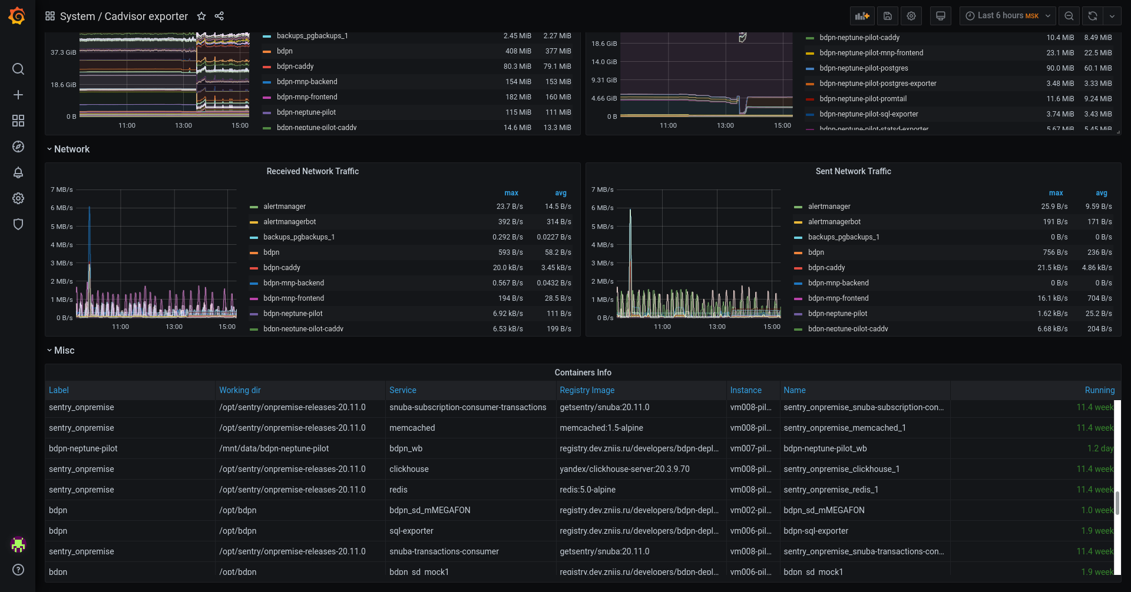The height and width of the screenshot is (592, 1131).
Task: Share dashboard via share icon
Action: [219, 16]
